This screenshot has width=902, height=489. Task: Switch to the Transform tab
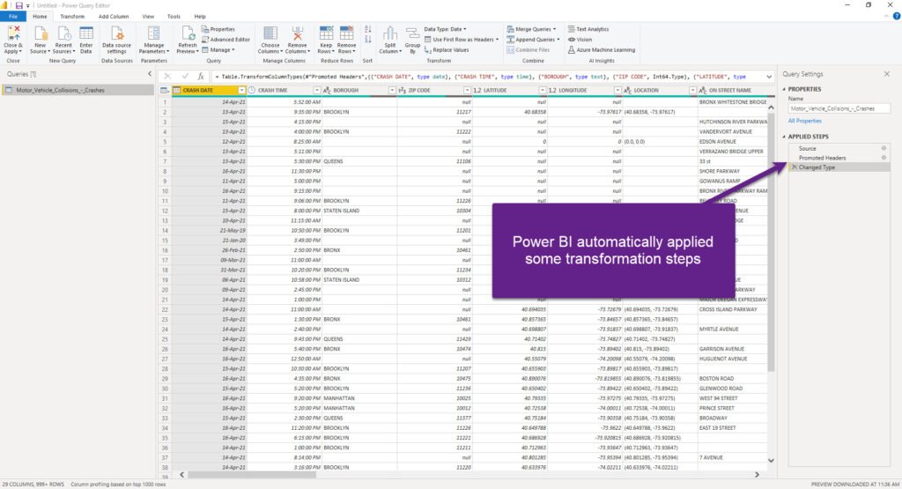coord(72,17)
